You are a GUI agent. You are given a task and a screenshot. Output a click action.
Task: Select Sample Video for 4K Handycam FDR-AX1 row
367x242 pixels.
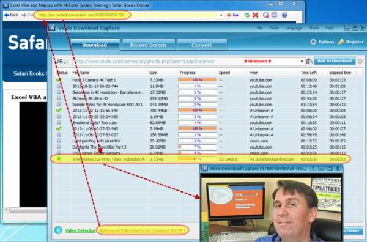point(205,105)
